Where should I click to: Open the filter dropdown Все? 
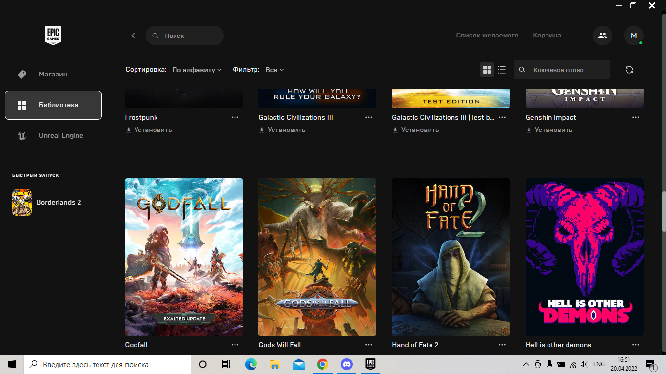(274, 70)
